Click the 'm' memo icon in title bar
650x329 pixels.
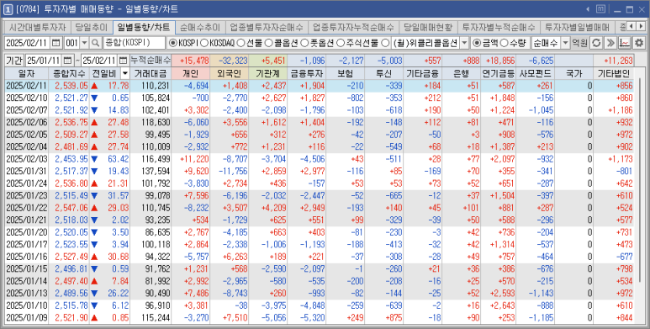pos(600,8)
